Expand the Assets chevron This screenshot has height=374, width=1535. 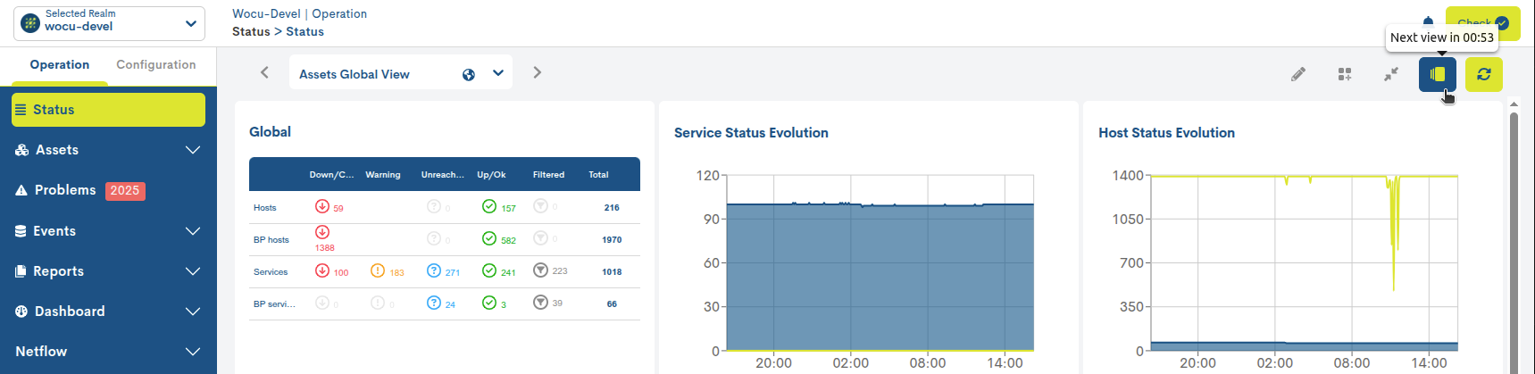[193, 150]
